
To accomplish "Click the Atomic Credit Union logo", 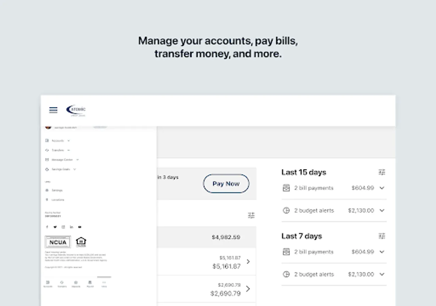I will click(76, 110).
